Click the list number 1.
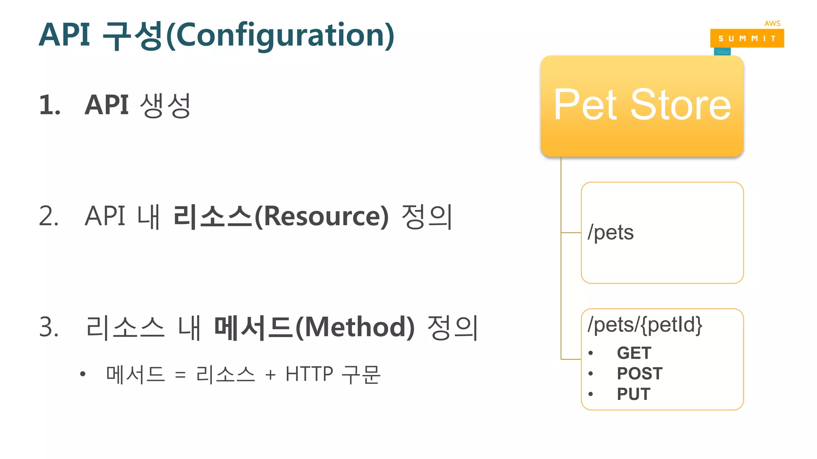This screenshot has height=459, width=817. click(x=49, y=106)
